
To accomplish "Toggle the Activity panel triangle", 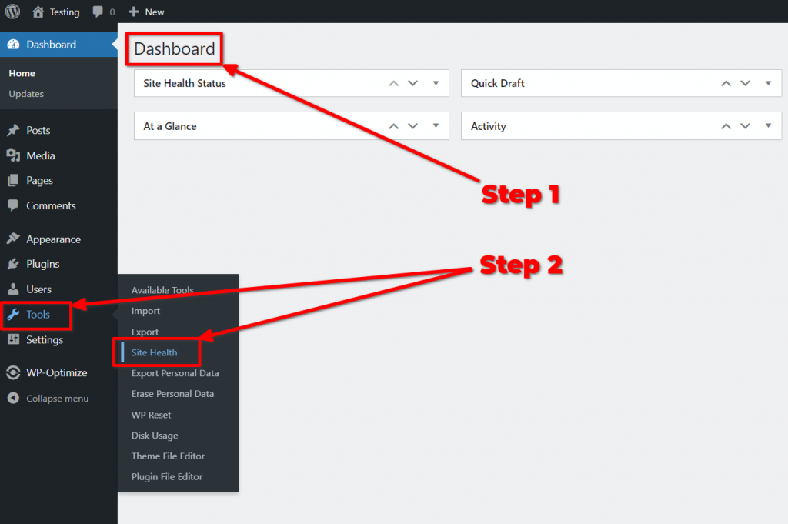I will (x=768, y=125).
